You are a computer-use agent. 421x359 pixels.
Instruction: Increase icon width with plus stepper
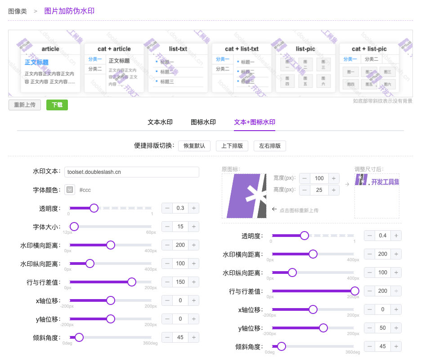point(334,178)
